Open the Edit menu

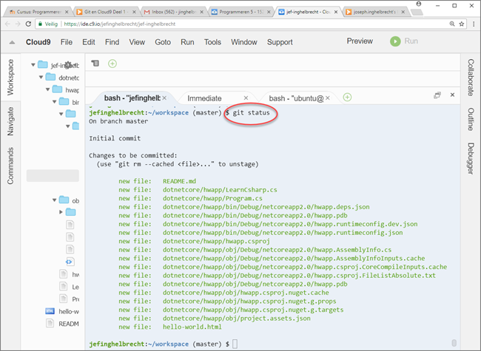89,42
